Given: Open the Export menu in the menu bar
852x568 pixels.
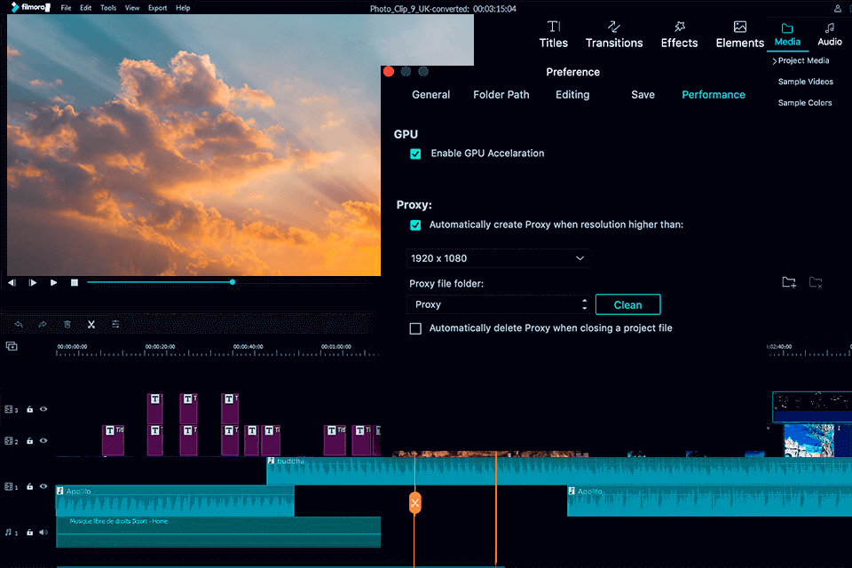Looking at the screenshot, I should pos(157,8).
